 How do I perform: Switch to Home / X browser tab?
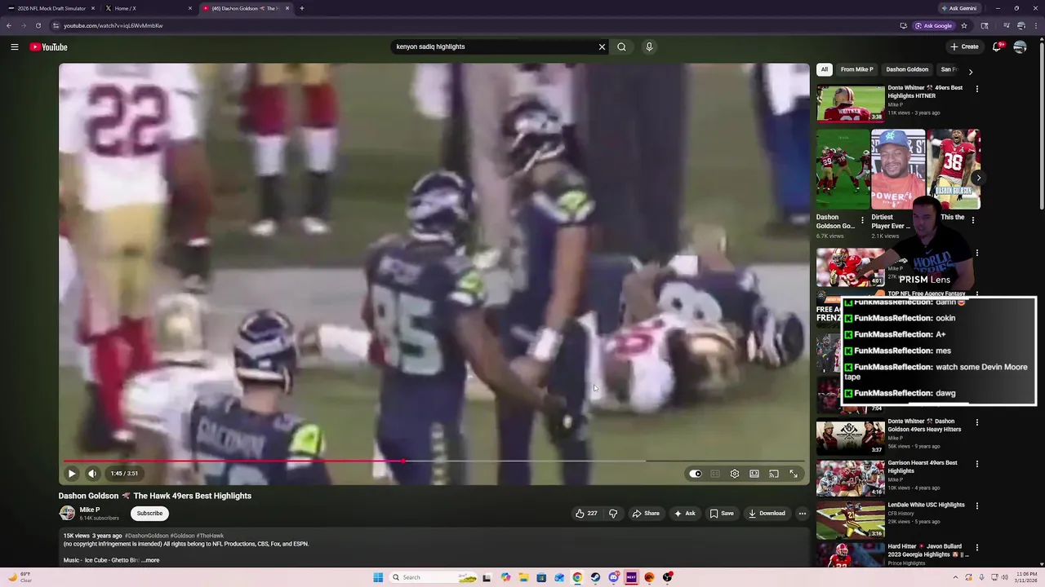147,8
